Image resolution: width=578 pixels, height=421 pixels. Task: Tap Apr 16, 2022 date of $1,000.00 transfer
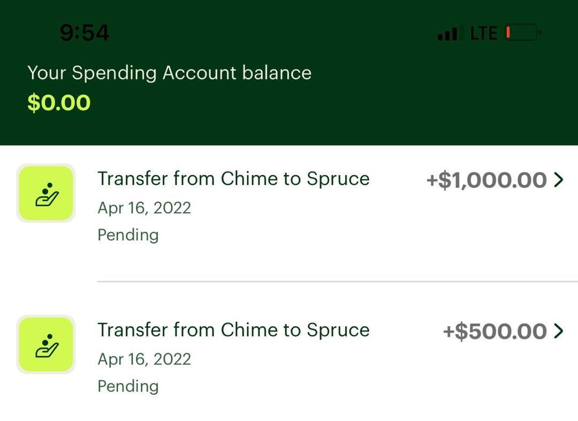point(144,207)
